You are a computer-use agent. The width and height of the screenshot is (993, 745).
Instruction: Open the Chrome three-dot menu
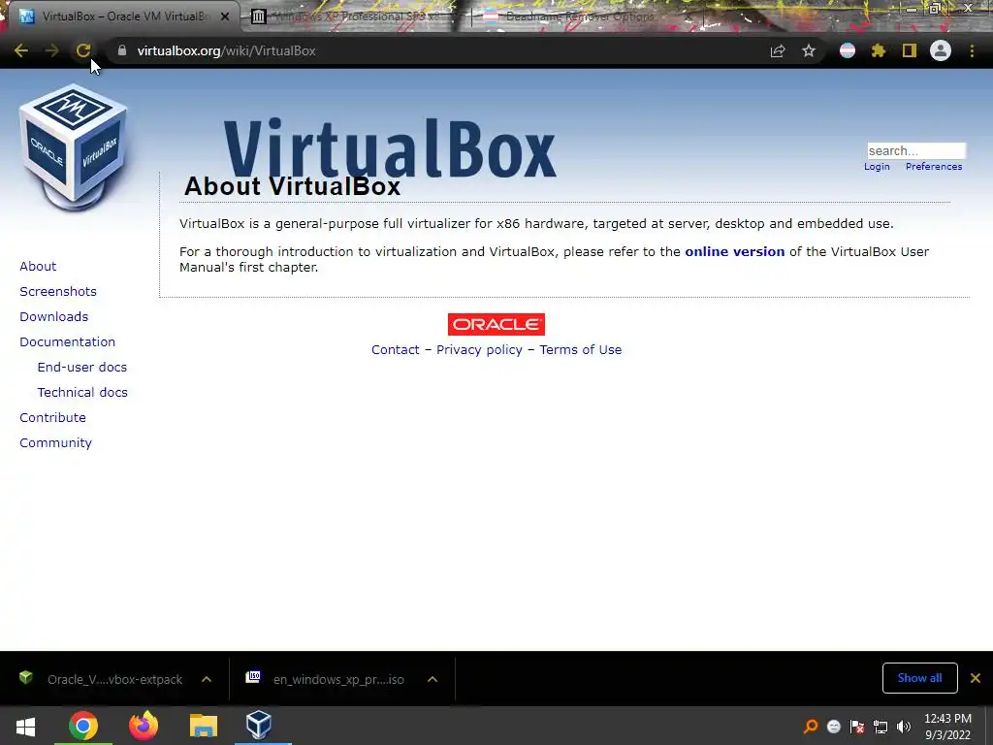972,50
